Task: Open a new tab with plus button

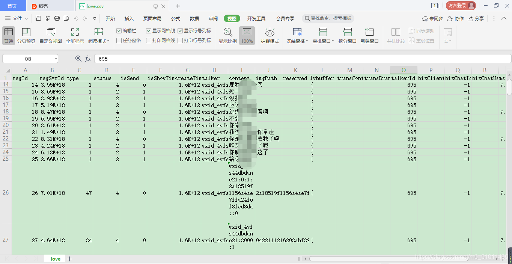Action: [178, 6]
